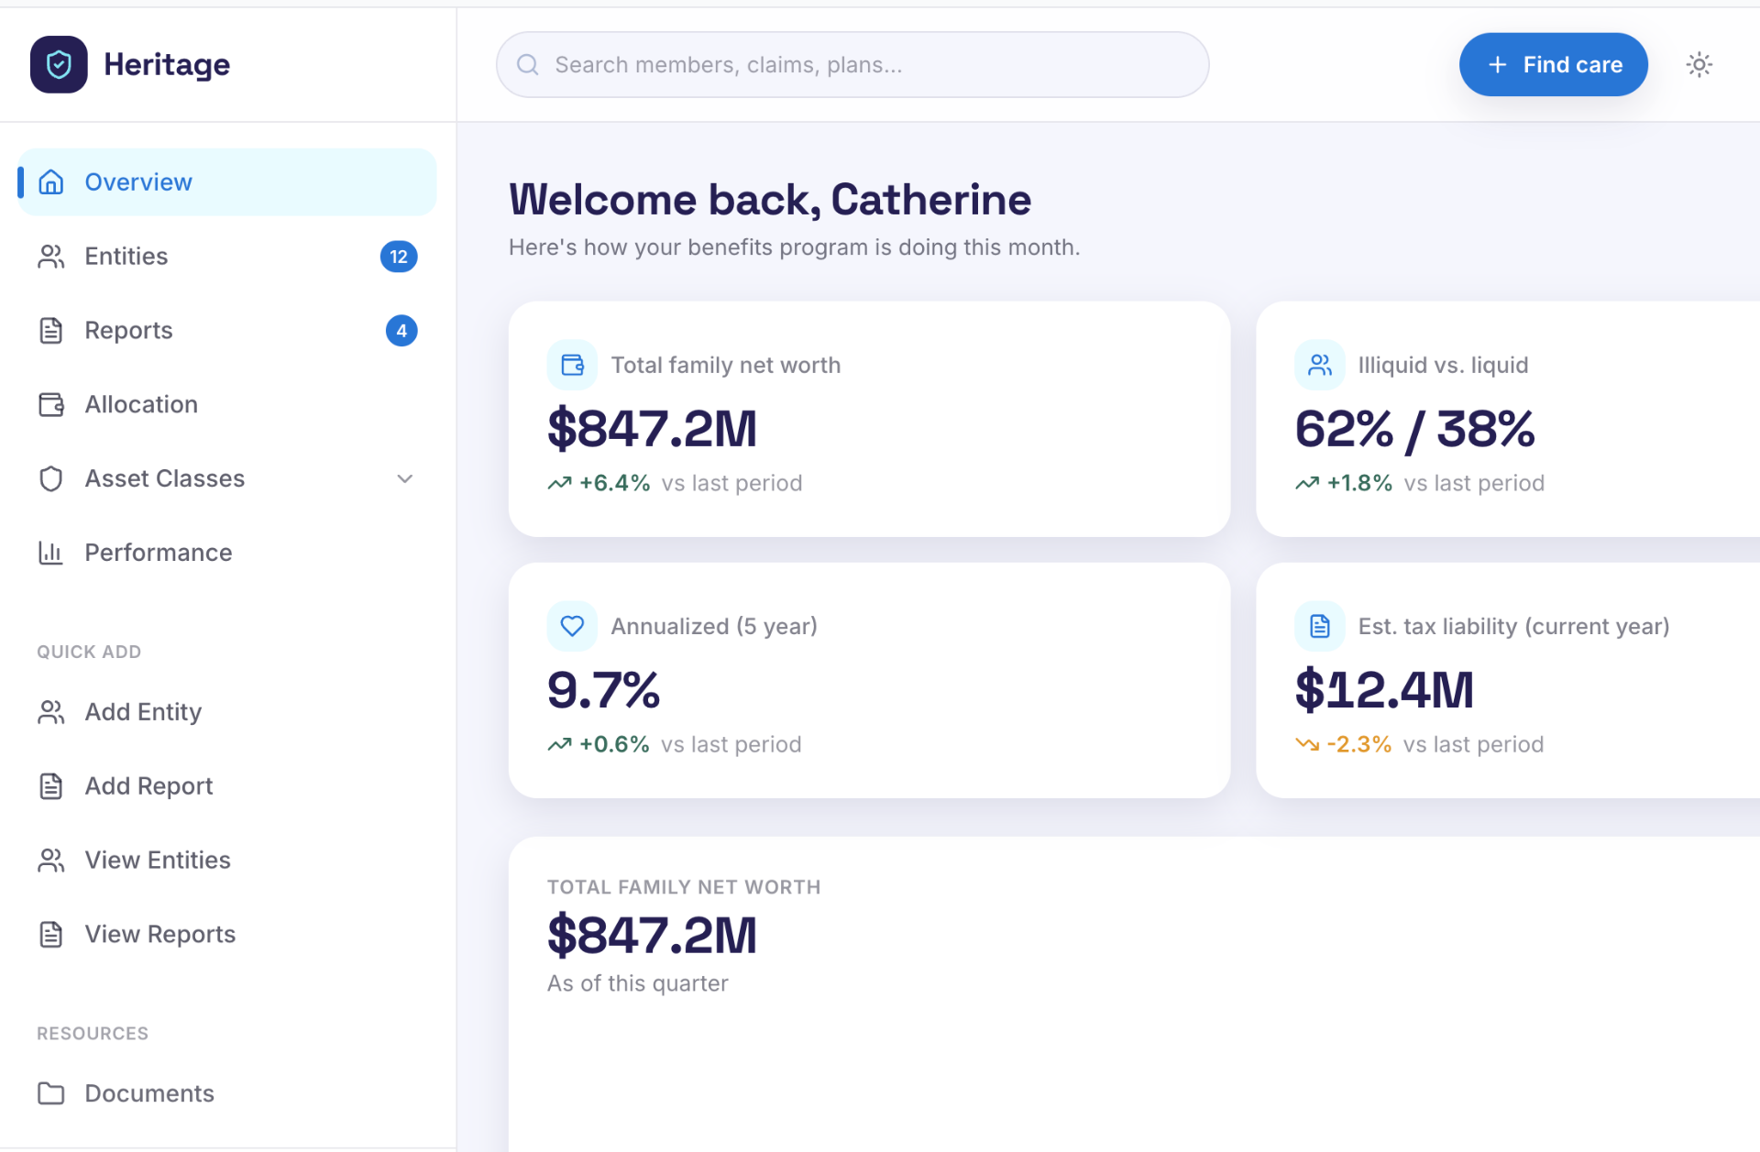
Task: Click the 'Total family net worth' card title
Action: click(x=726, y=366)
